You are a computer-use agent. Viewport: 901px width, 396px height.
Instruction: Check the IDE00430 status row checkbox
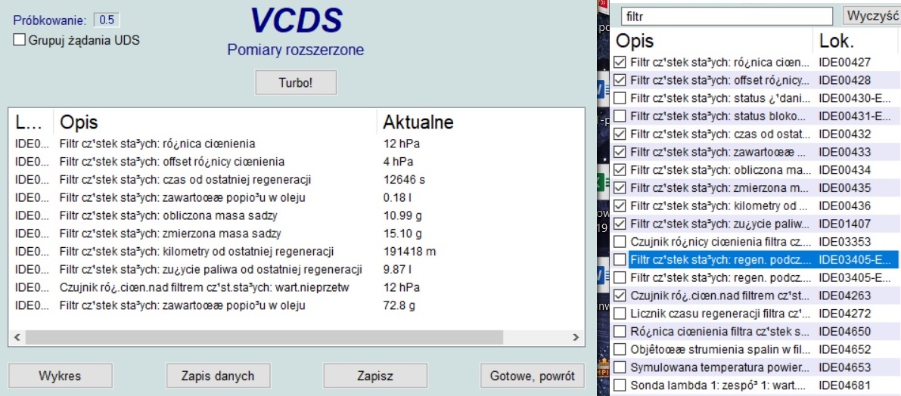pyautogui.click(x=620, y=97)
